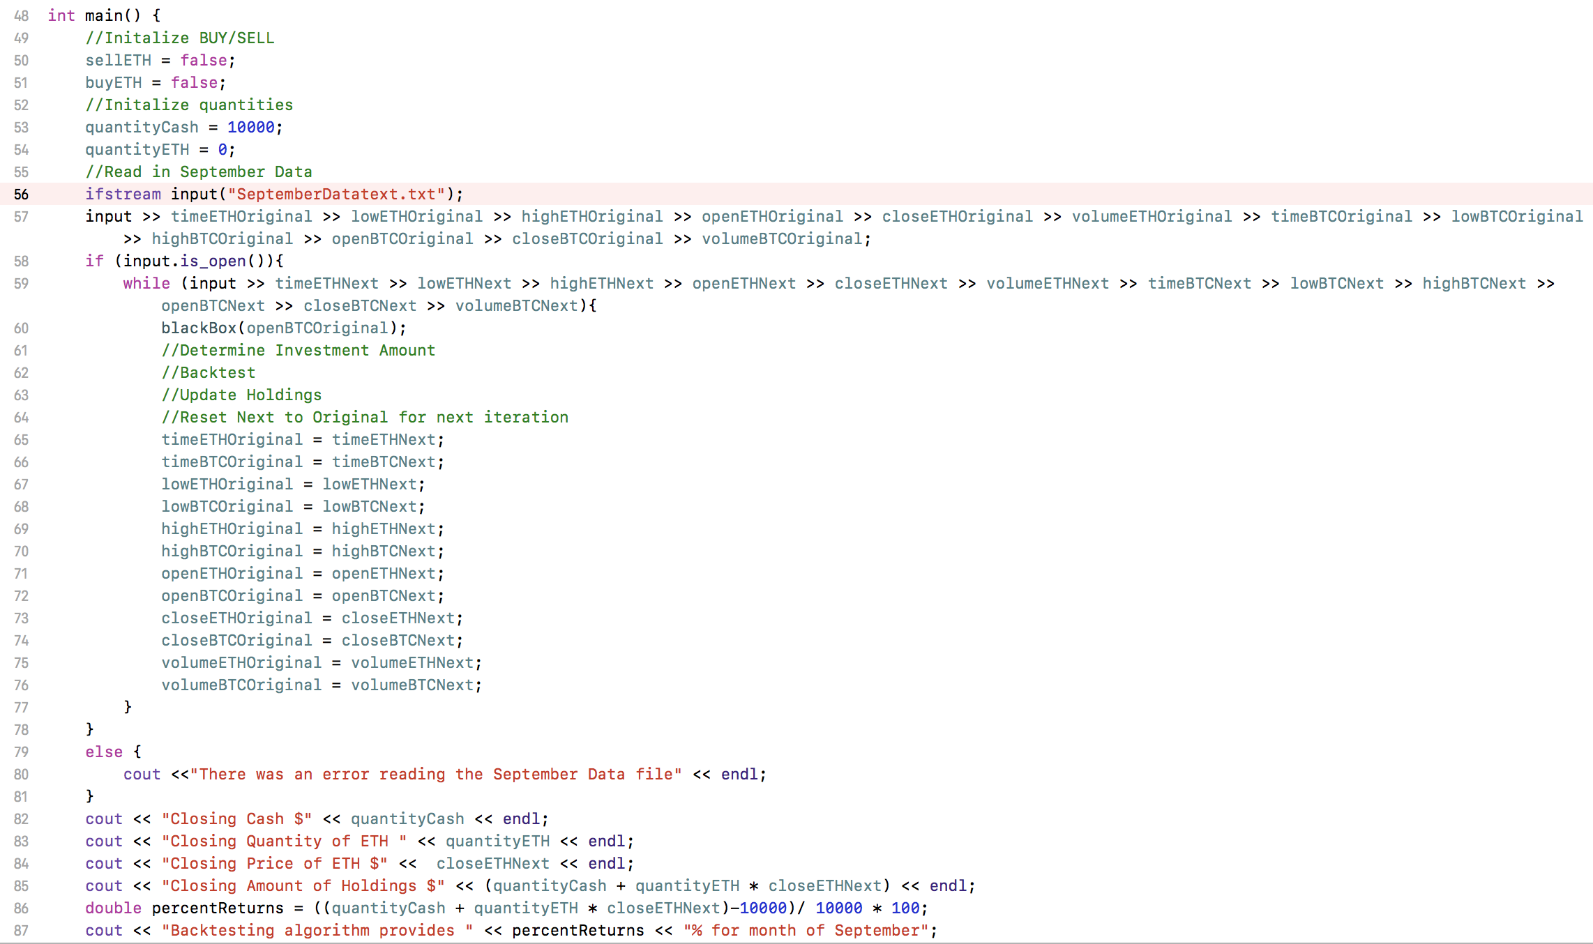This screenshot has width=1593, height=944.
Task: Click line number 56 in the gutter
Action: pyautogui.click(x=21, y=195)
